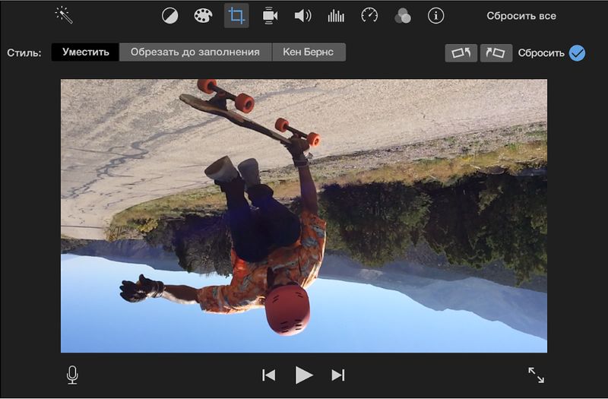Toggle fullscreen with the expand arrows

[536, 375]
